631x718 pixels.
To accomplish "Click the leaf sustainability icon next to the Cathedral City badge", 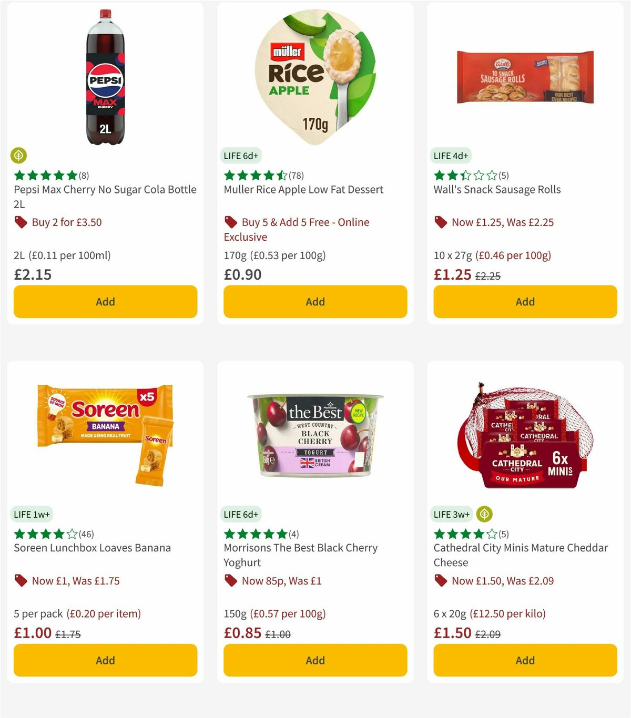I will pyautogui.click(x=484, y=514).
